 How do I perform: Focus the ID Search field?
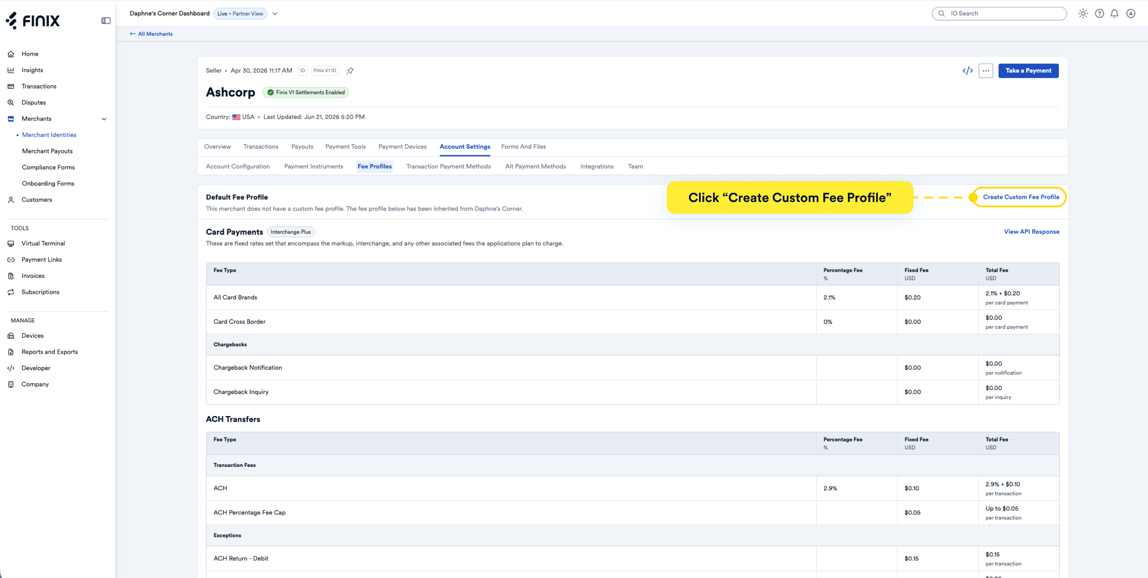pyautogui.click(x=999, y=14)
